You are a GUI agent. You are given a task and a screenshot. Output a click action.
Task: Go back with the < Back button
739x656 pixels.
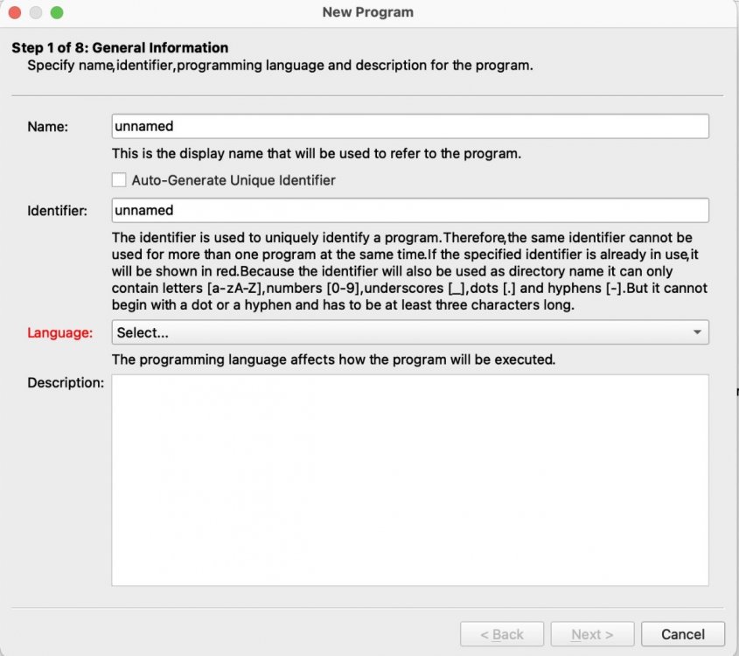point(503,634)
